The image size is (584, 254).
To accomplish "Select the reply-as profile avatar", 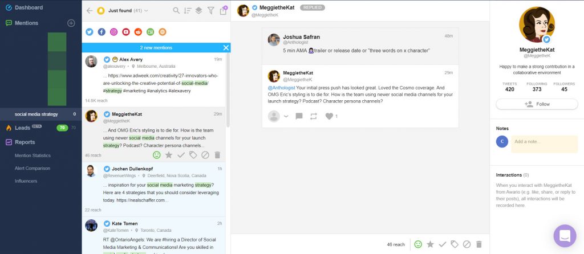I will (274, 116).
